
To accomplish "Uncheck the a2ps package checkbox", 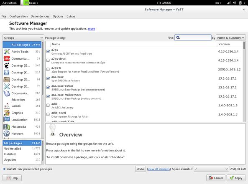I will pyautogui.click(x=48, y=51).
